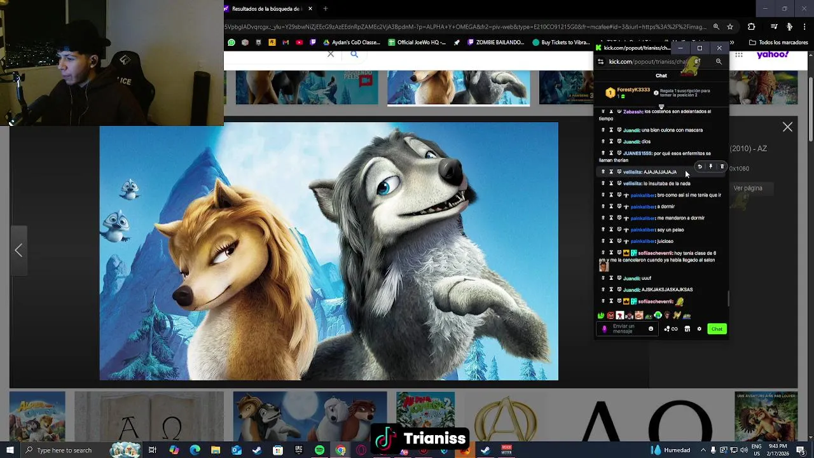Open the Gmail bookmark icon

286,43
